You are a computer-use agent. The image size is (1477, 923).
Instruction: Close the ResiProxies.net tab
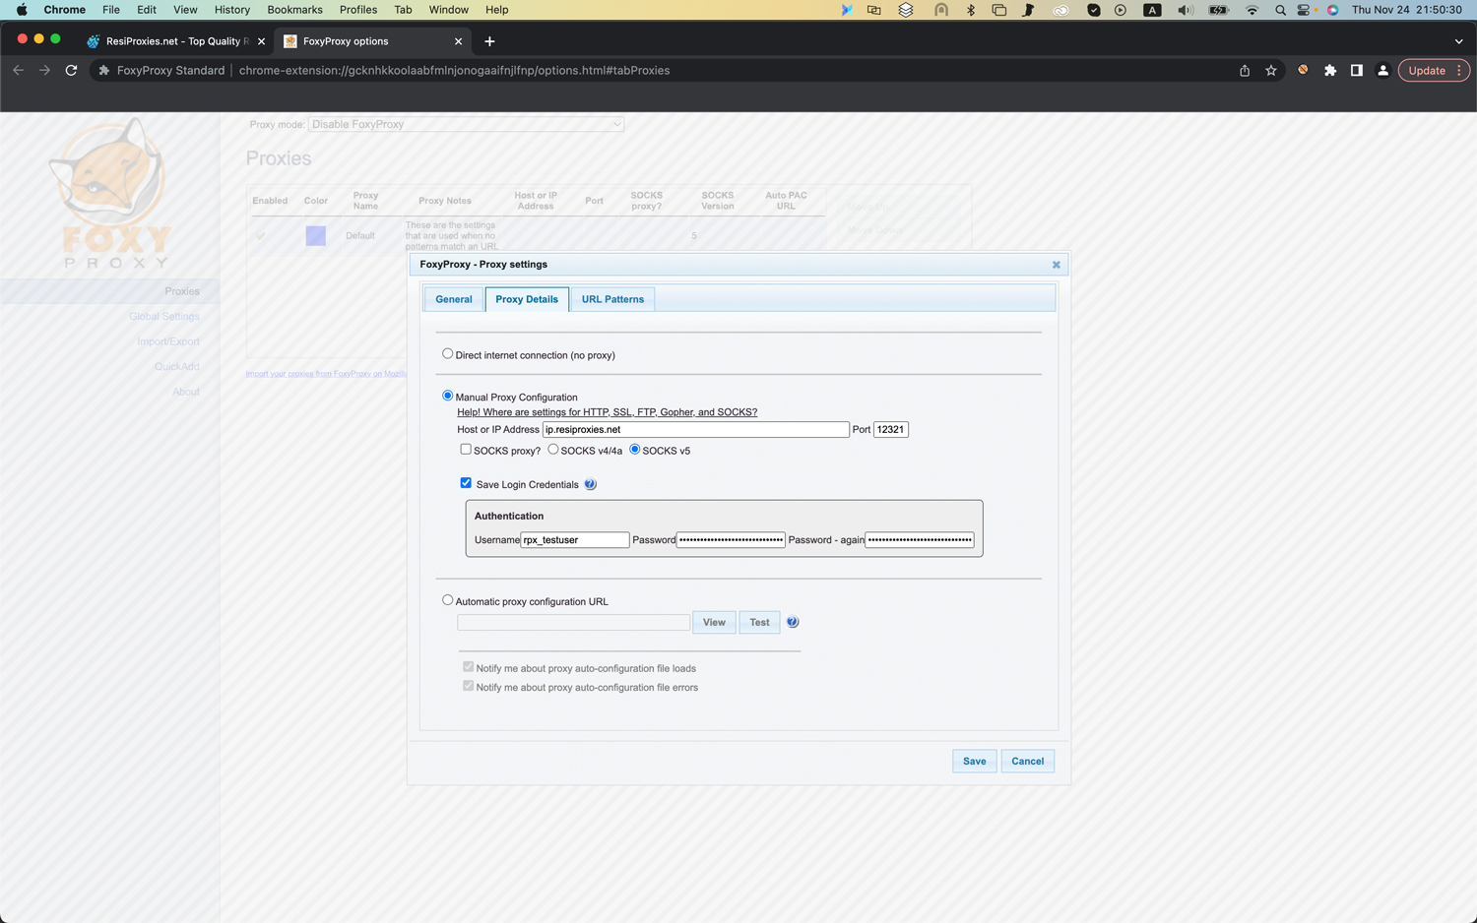261,41
